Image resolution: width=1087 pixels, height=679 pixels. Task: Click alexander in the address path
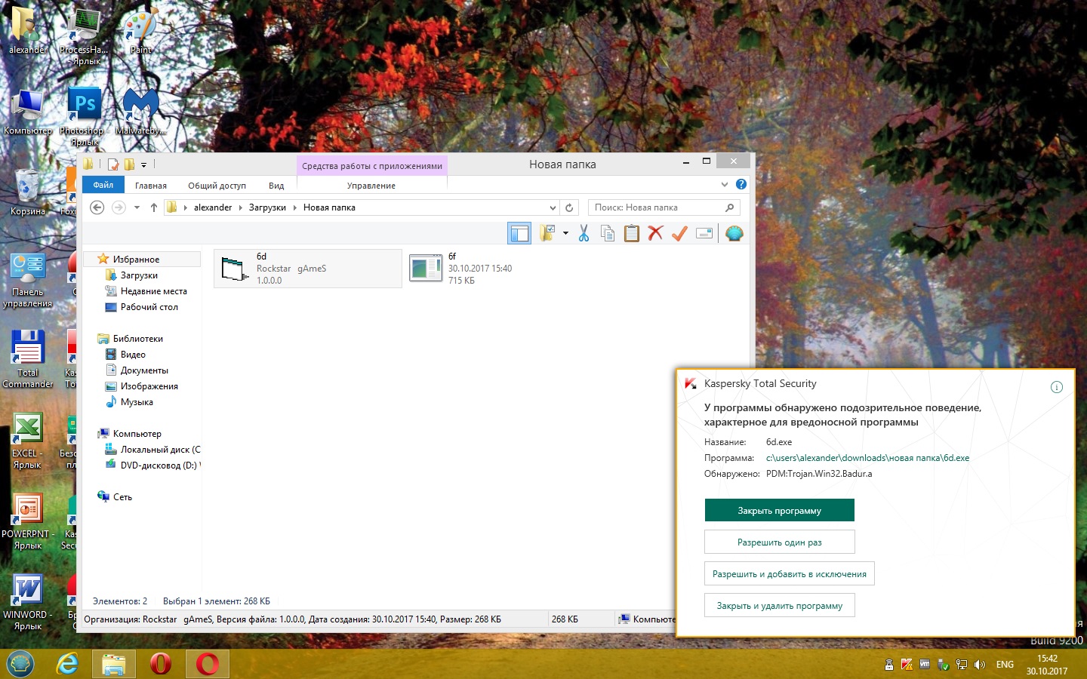[213, 207]
